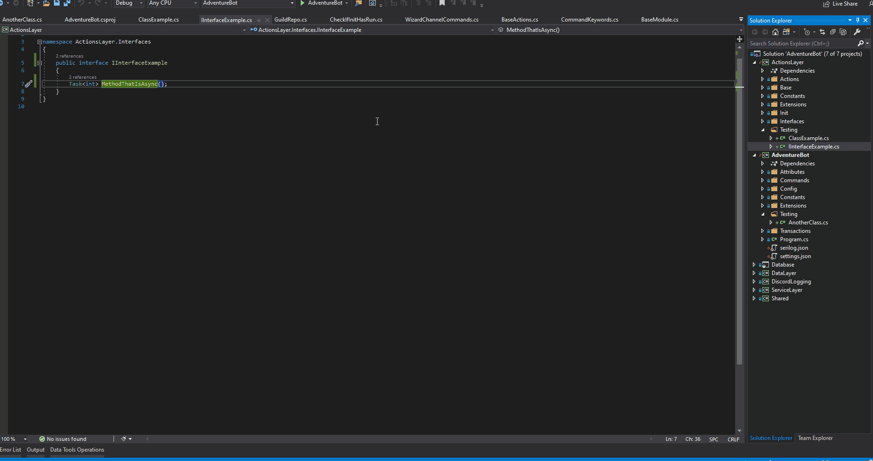Click the Save icon in the toolbar

(x=57, y=3)
